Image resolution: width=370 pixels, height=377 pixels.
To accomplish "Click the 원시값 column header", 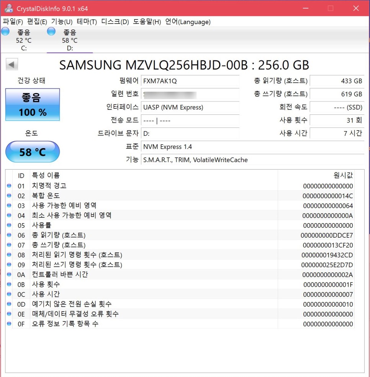I will click(316, 176).
